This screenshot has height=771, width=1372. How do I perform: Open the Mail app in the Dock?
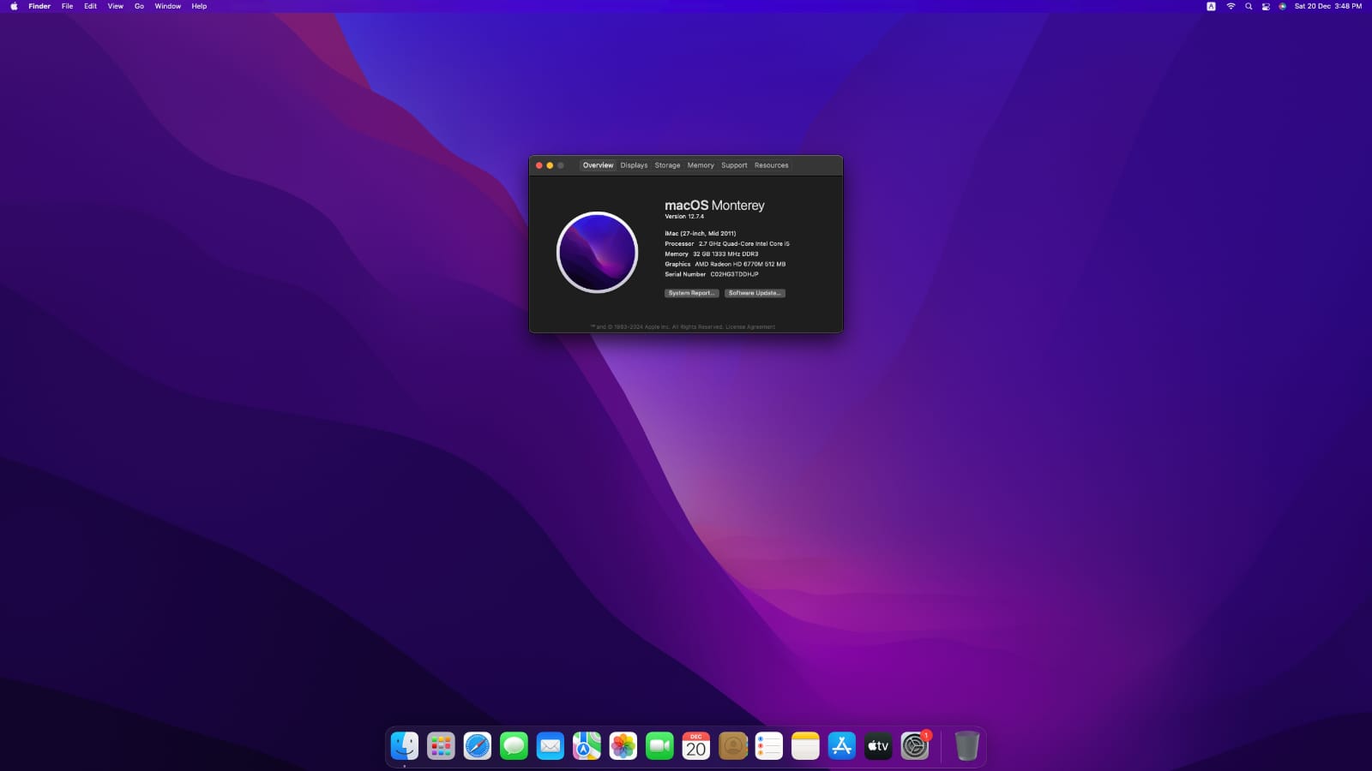point(551,746)
